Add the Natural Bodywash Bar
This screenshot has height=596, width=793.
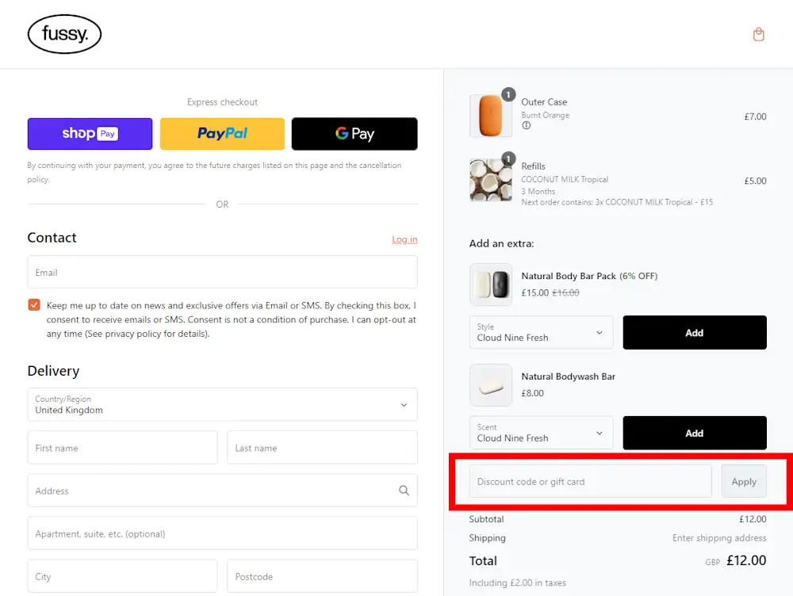(x=694, y=433)
